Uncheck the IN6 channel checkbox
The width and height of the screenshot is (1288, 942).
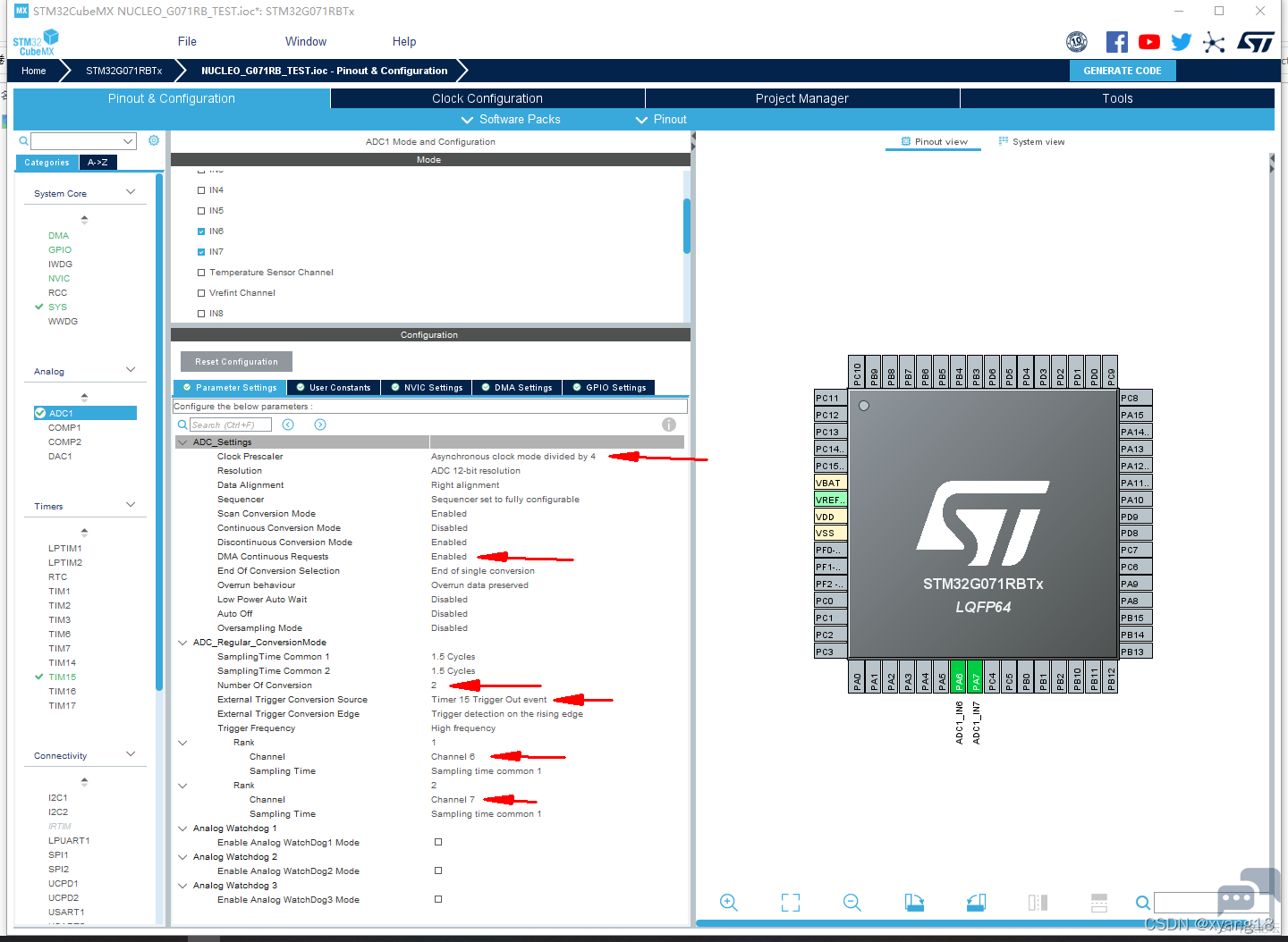(201, 231)
